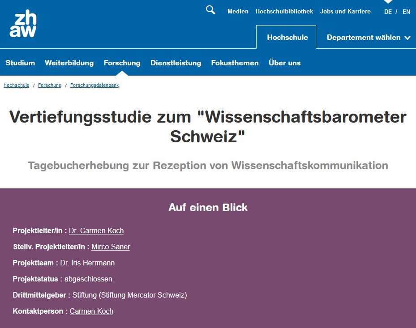Open the Über uns menu

pos(284,63)
